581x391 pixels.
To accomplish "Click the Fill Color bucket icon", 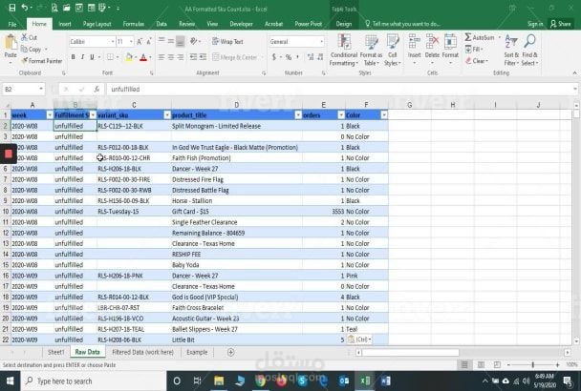I will [x=129, y=57].
